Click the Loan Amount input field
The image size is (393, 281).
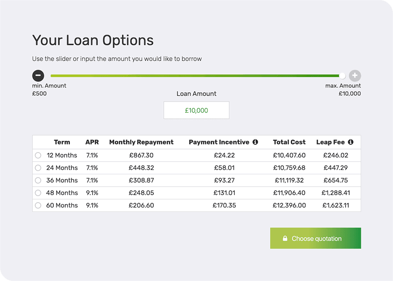click(x=196, y=111)
